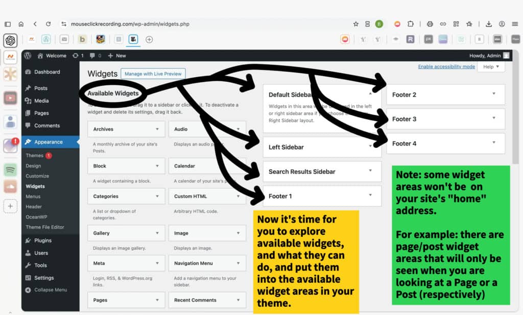The image size is (523, 315).
Task: Go to Menus under Appearance
Action: [33, 197]
